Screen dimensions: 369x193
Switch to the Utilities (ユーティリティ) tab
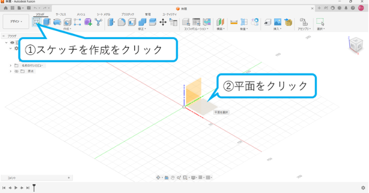coord(170,14)
